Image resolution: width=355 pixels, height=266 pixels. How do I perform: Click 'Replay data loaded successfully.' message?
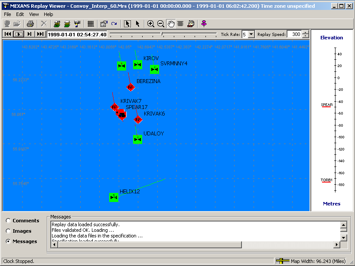click(85, 224)
